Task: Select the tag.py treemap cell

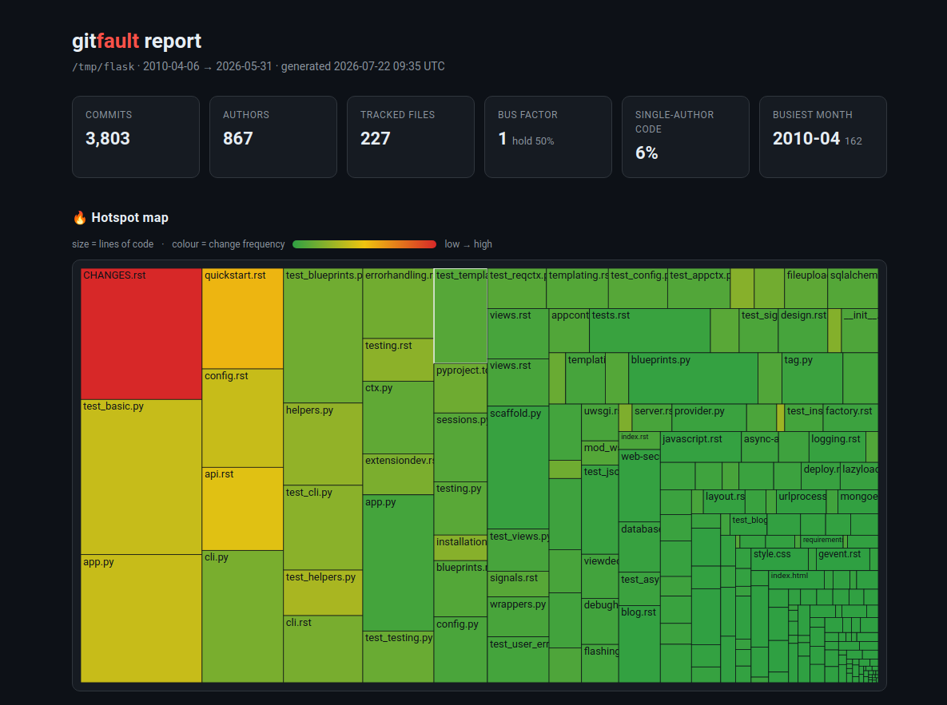Action: click(812, 378)
